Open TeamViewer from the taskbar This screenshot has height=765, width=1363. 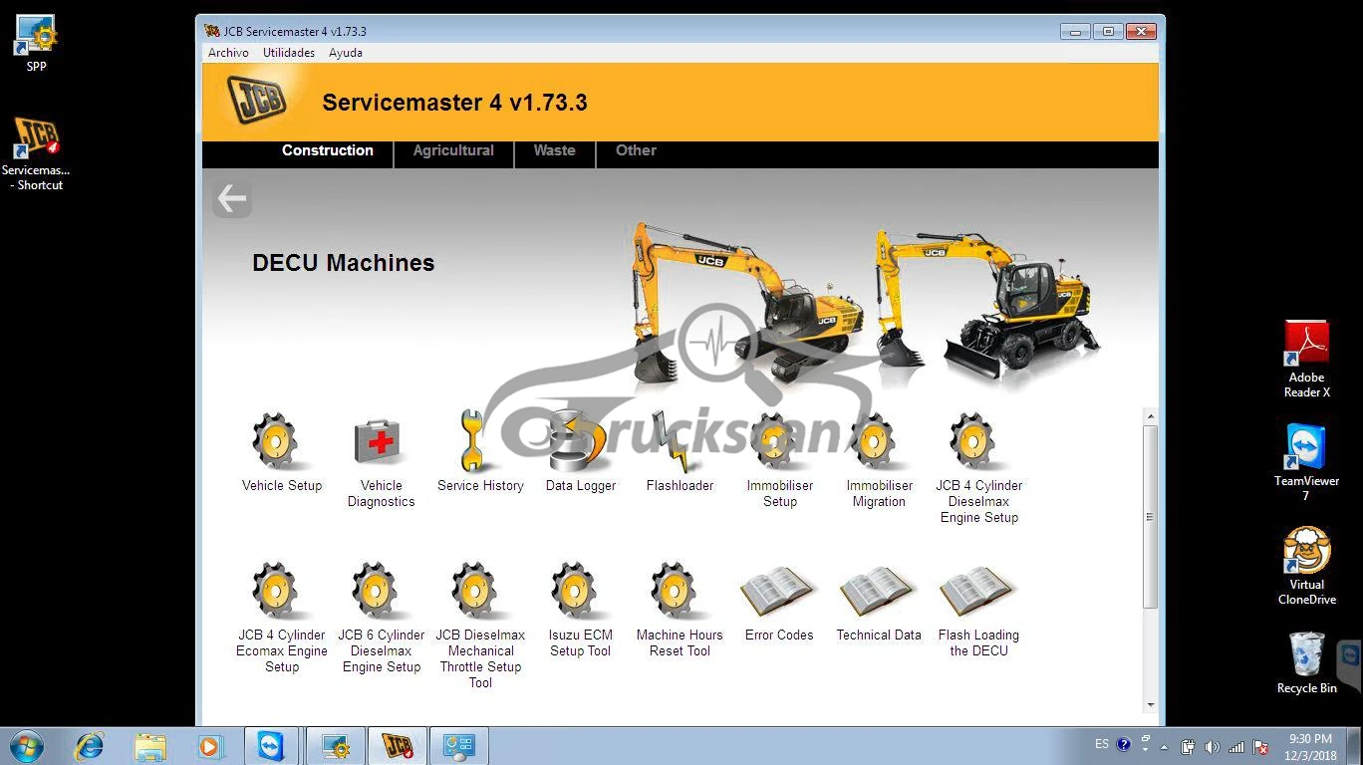(270, 746)
